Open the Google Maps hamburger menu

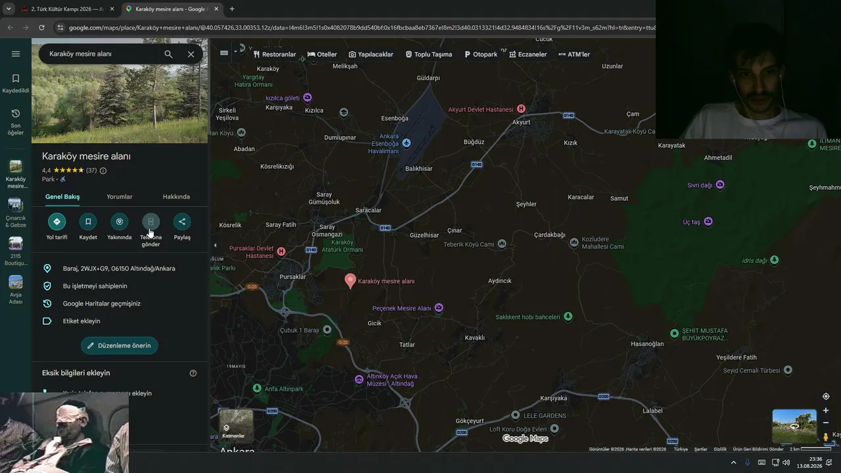click(x=16, y=54)
